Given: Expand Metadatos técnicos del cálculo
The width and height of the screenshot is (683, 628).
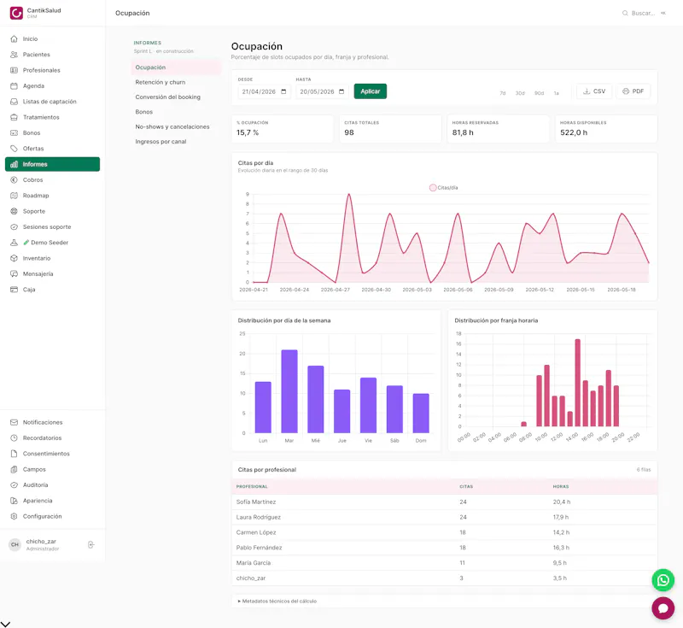Looking at the screenshot, I should point(277,601).
